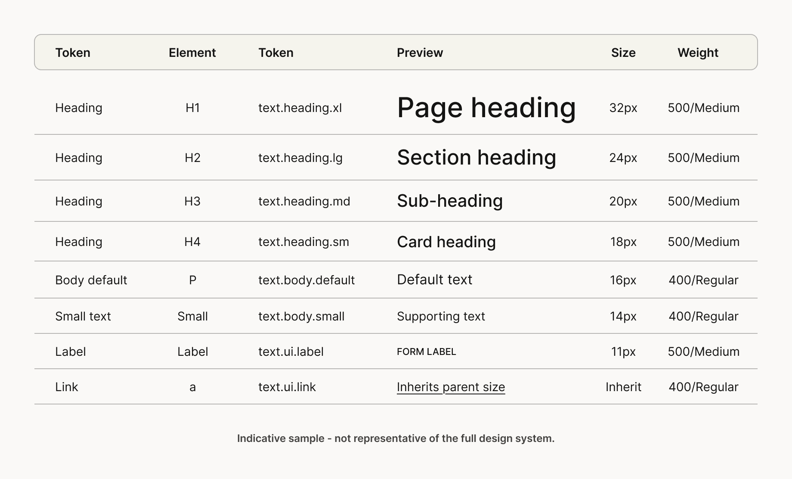Image resolution: width=792 pixels, height=479 pixels.
Task: Click the text.ui.label token
Action: click(291, 351)
